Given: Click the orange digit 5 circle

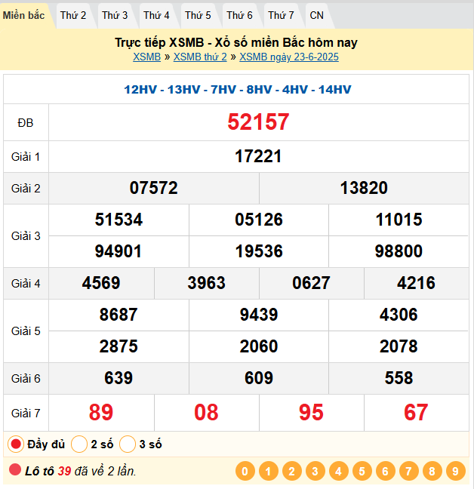Looking at the screenshot, I should (362, 471).
